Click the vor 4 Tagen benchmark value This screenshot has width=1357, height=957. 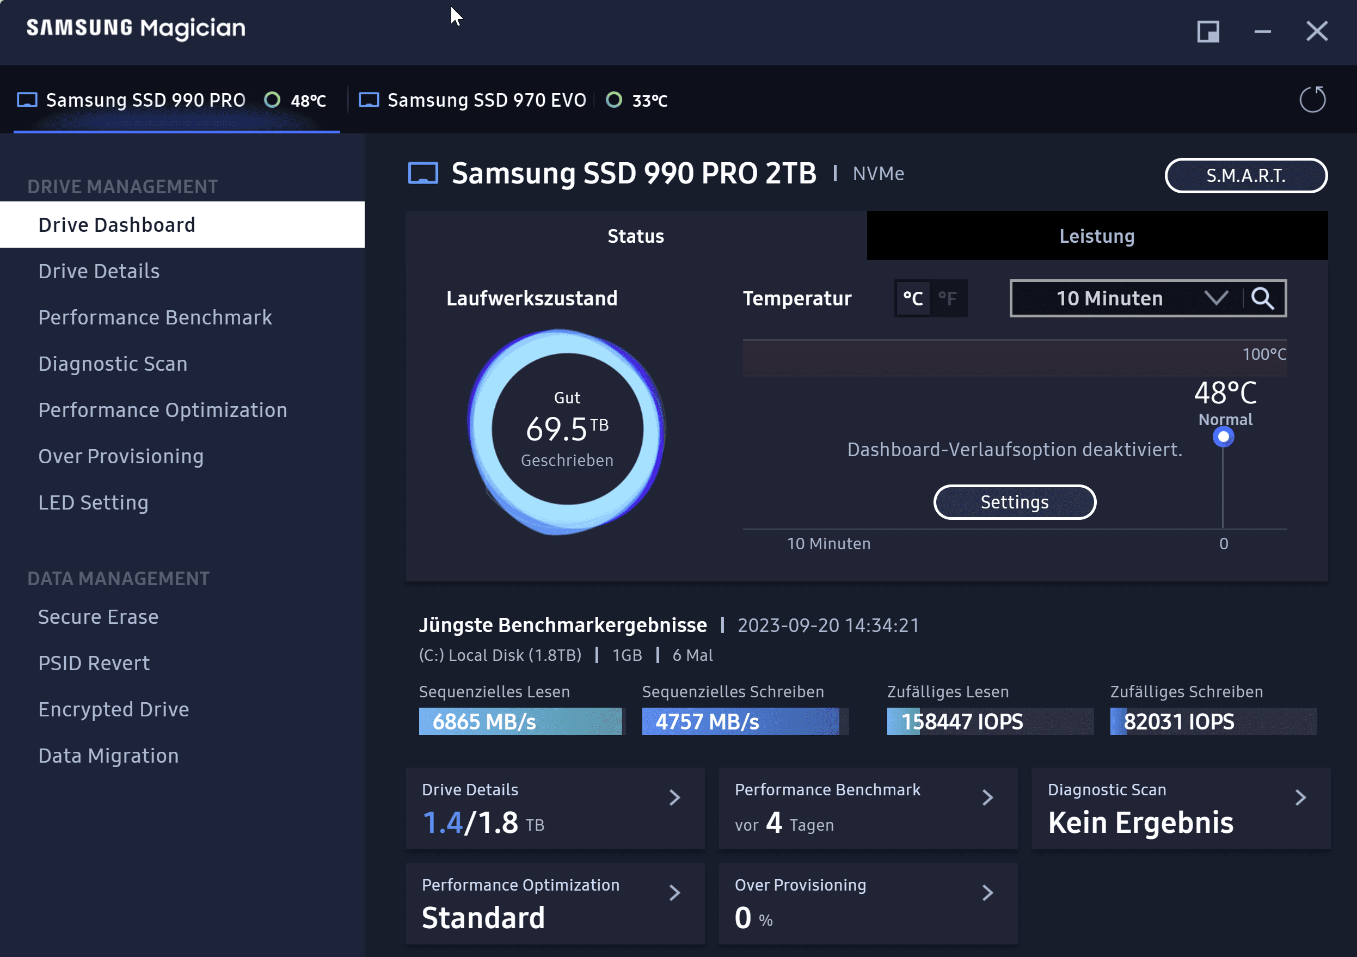pos(784,823)
